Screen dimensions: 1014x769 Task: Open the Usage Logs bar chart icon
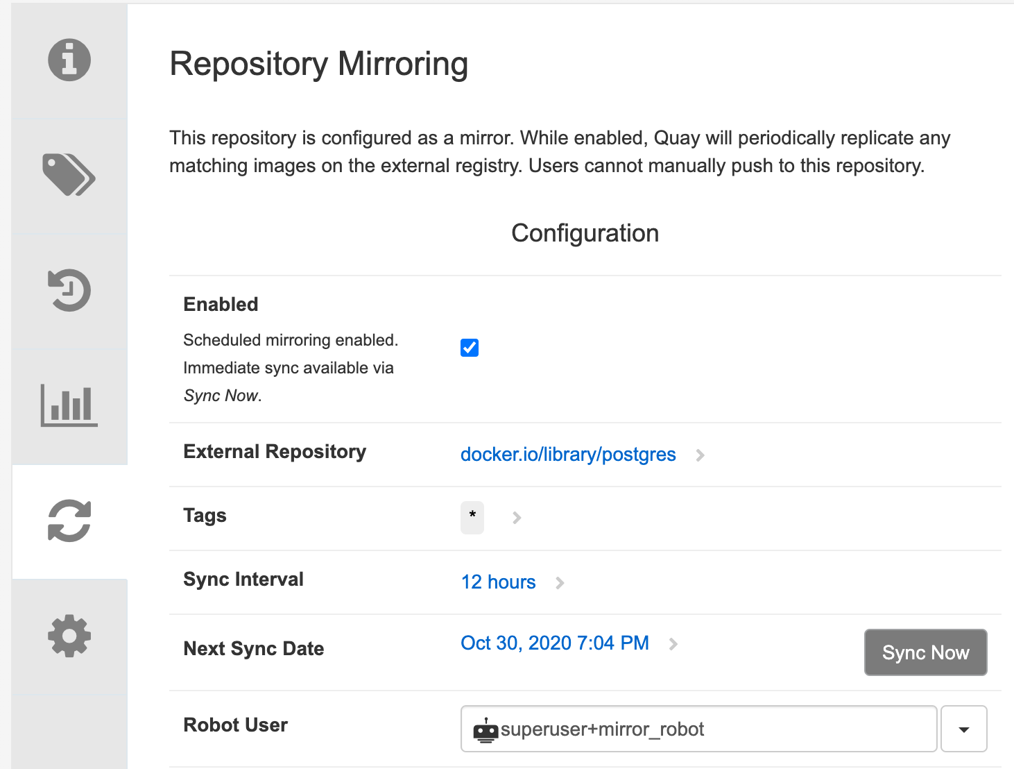click(x=69, y=405)
